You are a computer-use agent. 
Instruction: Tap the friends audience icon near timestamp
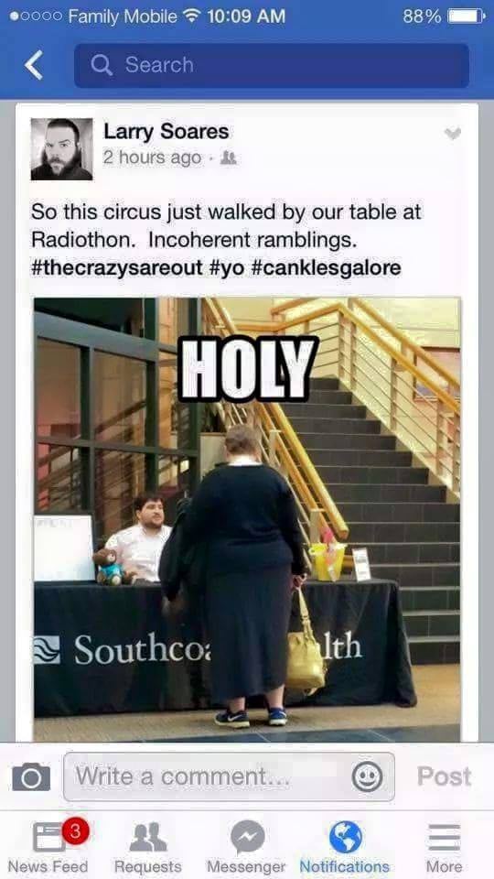[x=229, y=158]
